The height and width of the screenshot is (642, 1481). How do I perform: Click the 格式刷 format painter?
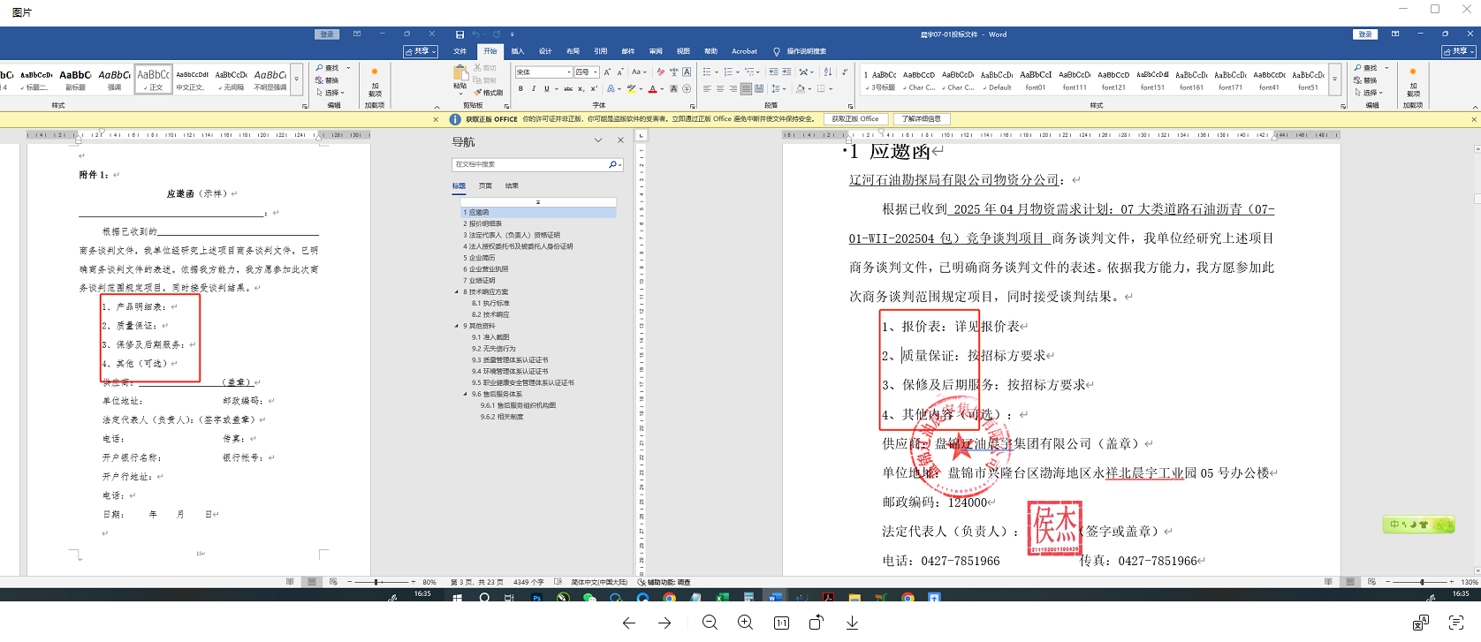(x=489, y=93)
